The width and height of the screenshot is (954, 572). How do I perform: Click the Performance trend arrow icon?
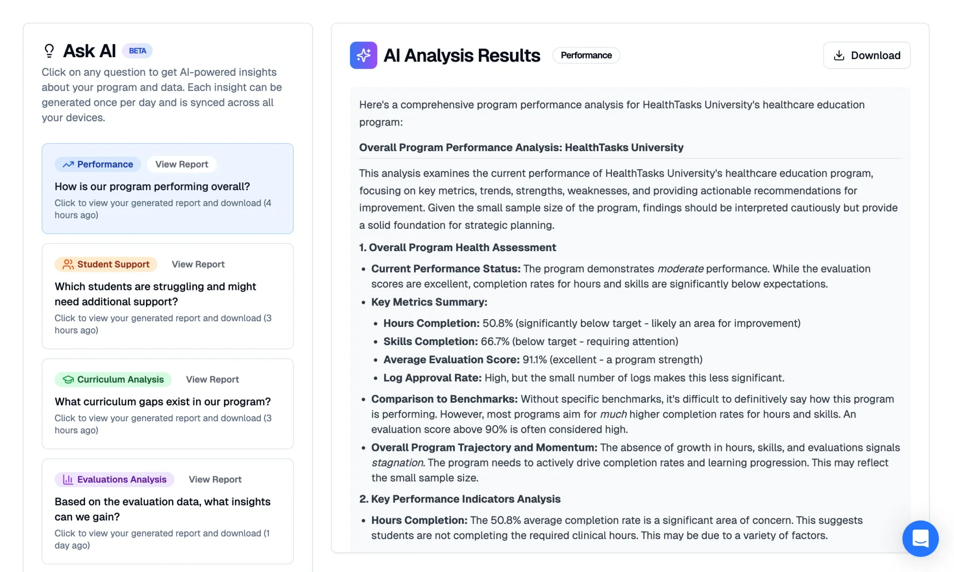68,164
